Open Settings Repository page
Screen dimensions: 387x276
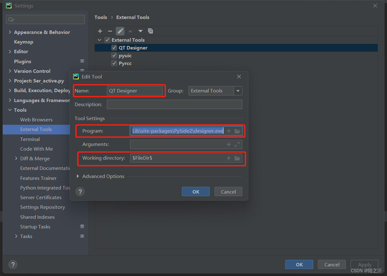pos(43,207)
